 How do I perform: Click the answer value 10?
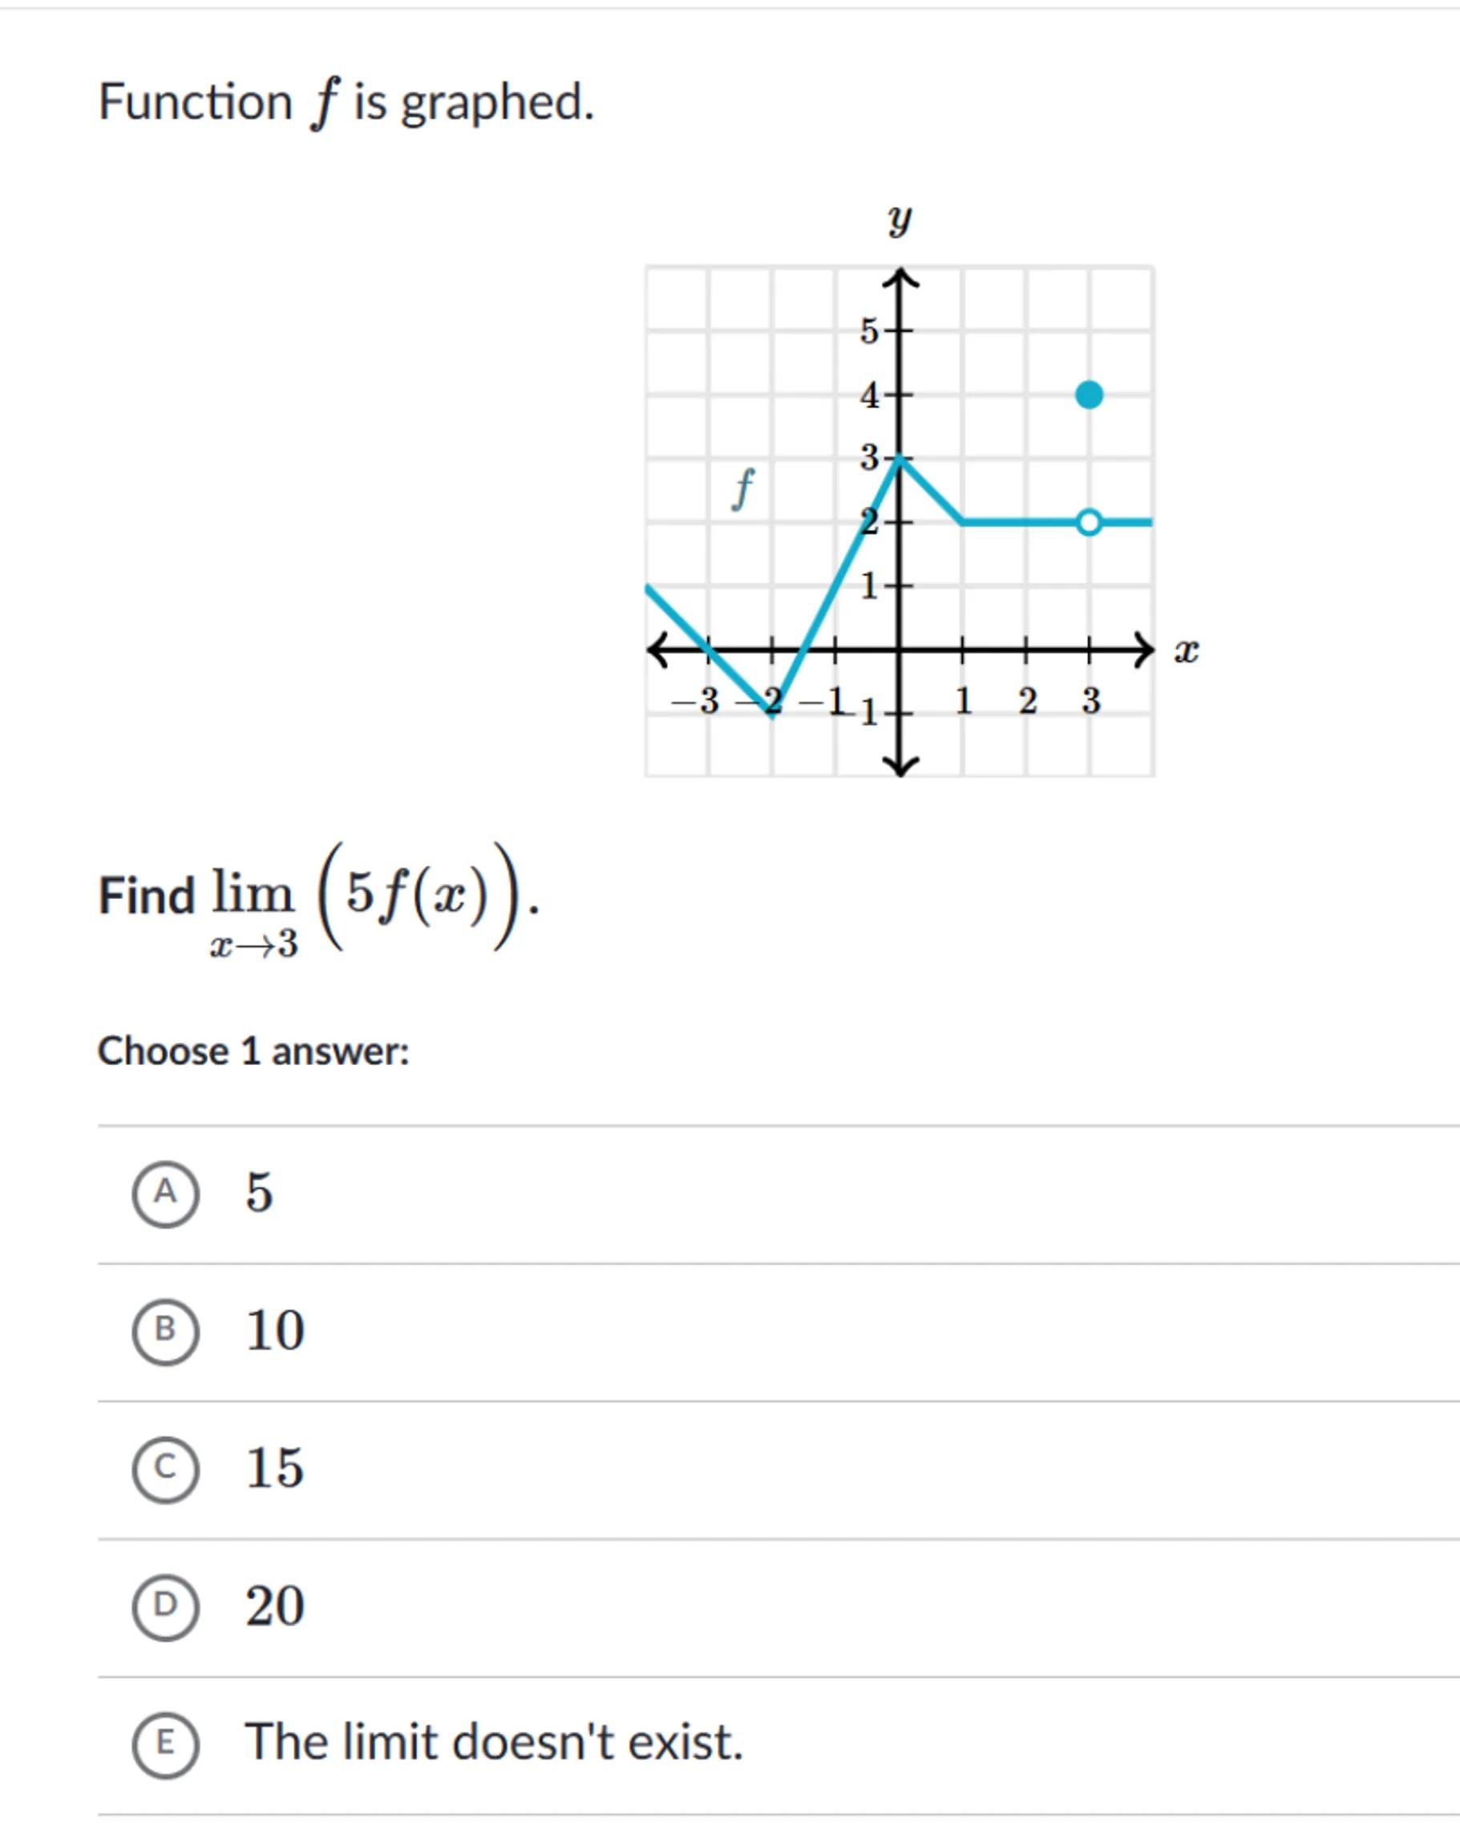(x=274, y=1331)
